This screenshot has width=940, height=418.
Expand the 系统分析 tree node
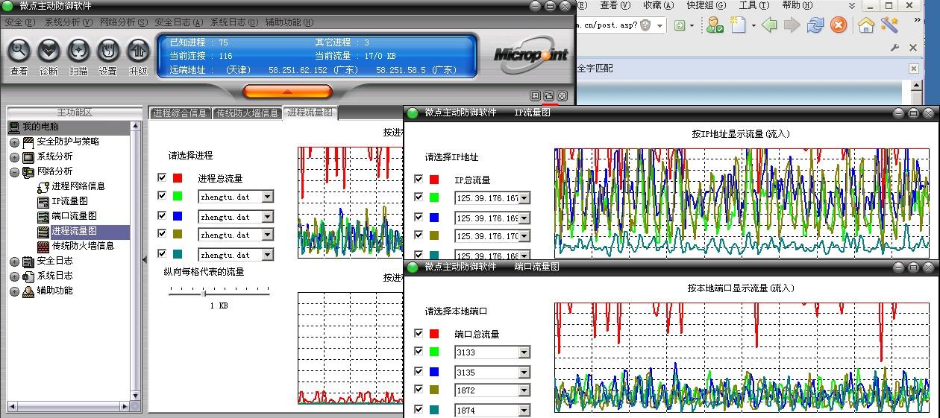tap(14, 157)
